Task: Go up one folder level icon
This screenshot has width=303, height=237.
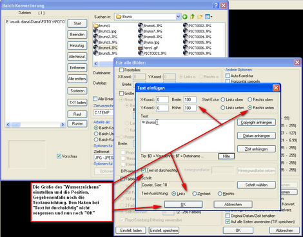Action: (192, 17)
